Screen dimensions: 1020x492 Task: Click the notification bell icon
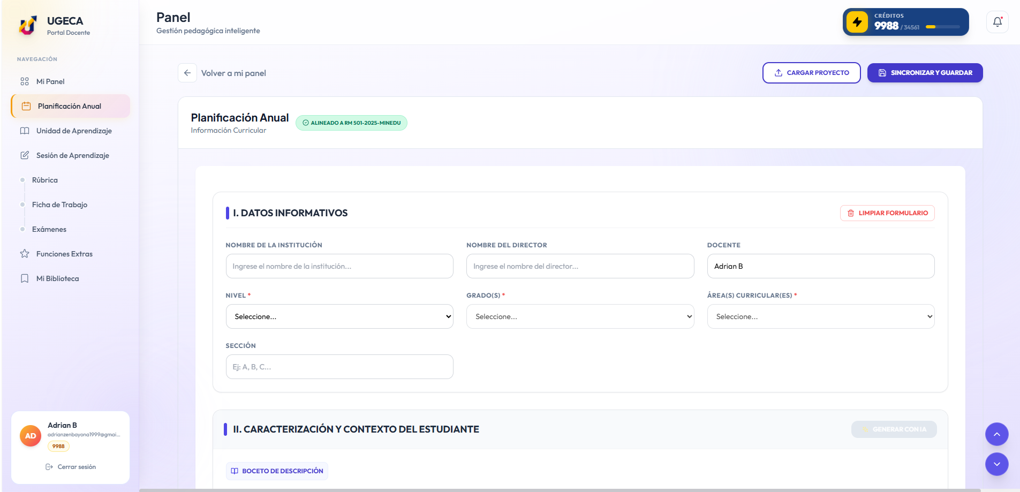[x=997, y=22]
